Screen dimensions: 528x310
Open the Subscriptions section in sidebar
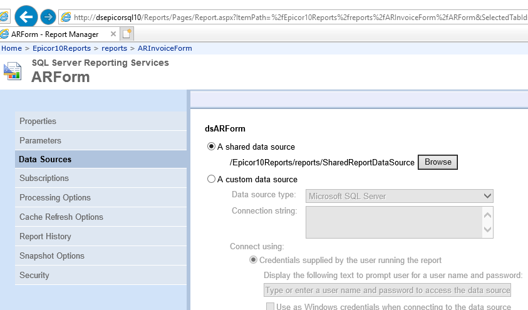click(44, 178)
